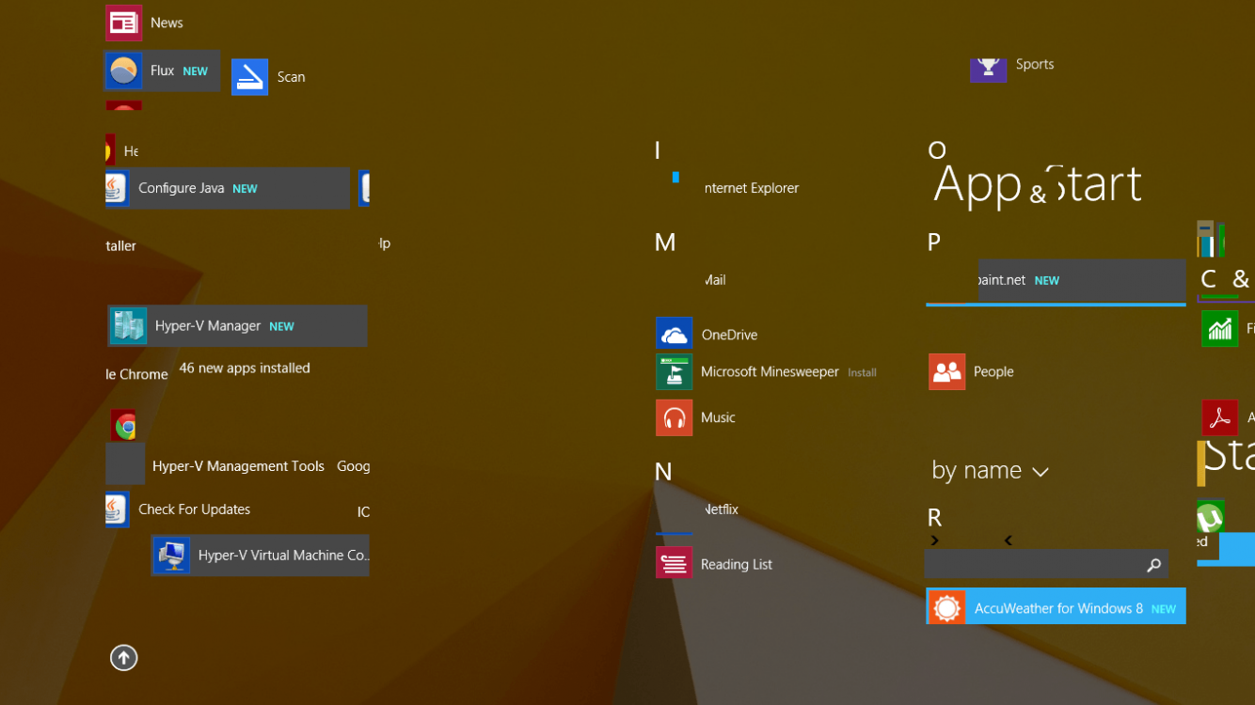The height and width of the screenshot is (705, 1255).
Task: Click the 'Mail' app label
Action: tap(715, 280)
